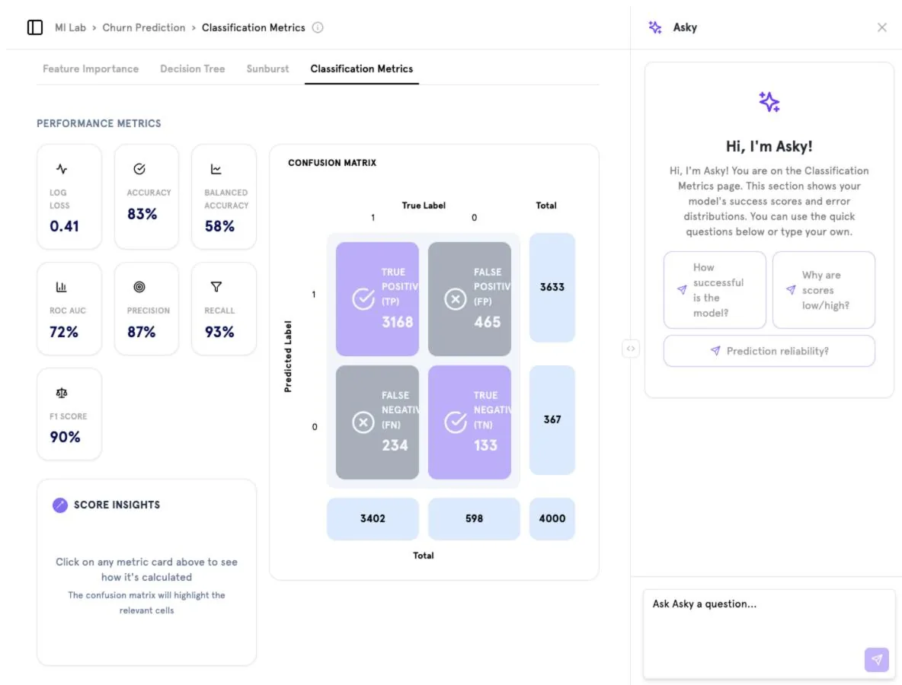Image resolution: width=902 pixels, height=685 pixels.
Task: Send the question to Asky
Action: [x=876, y=660]
